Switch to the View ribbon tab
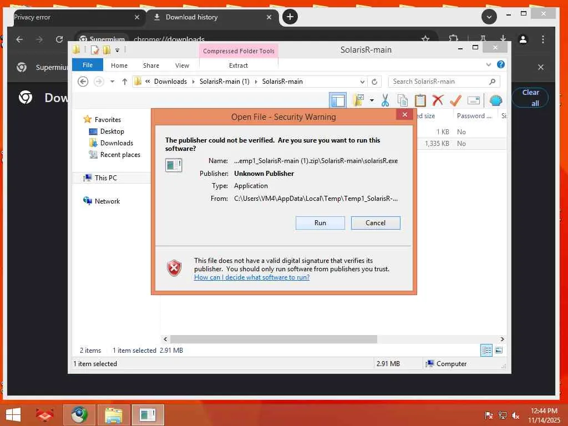This screenshot has height=426, width=568. (x=182, y=65)
